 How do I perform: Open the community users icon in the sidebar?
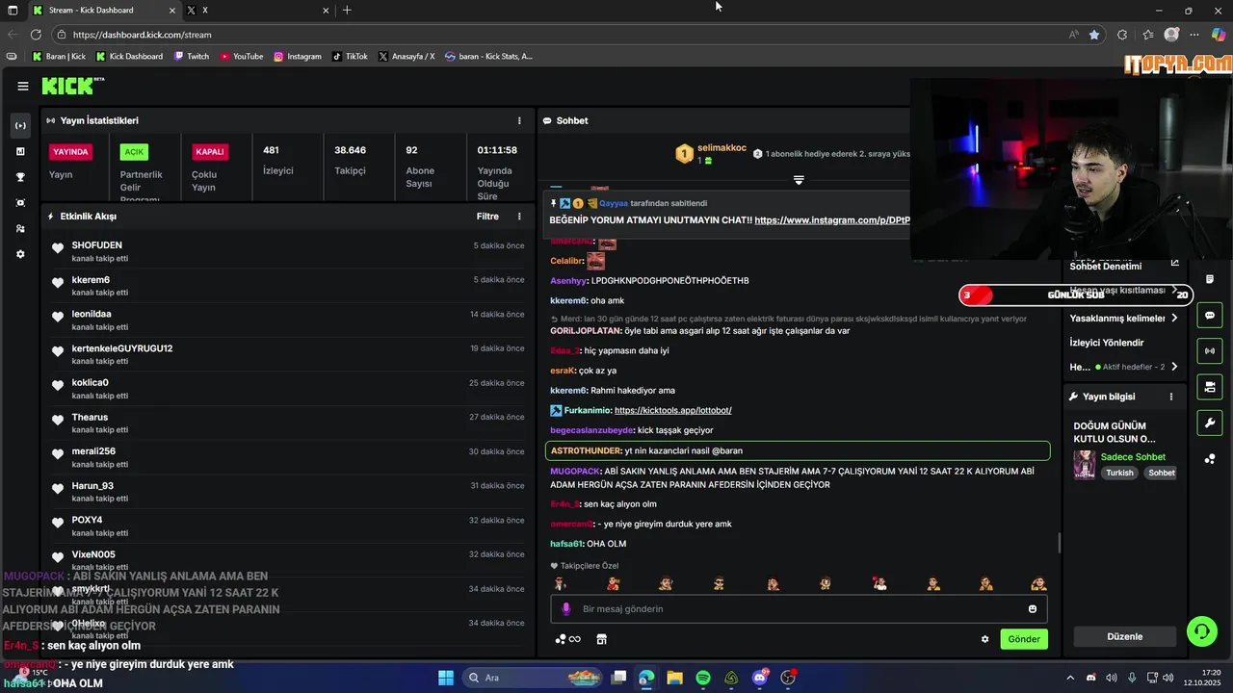point(21,229)
